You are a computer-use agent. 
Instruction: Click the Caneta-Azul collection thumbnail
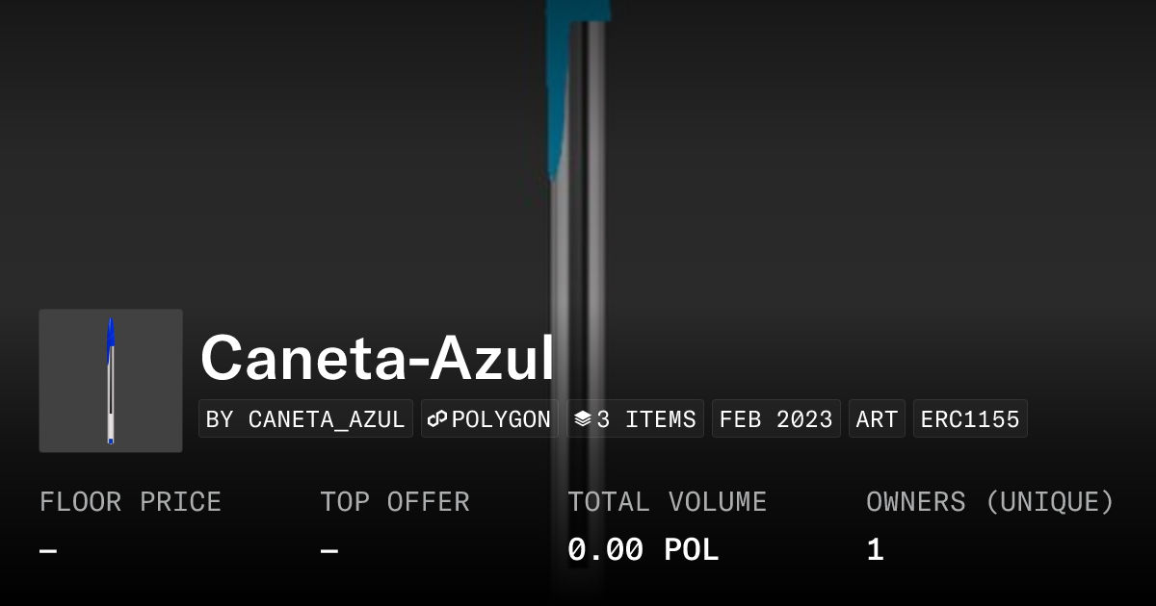click(111, 380)
